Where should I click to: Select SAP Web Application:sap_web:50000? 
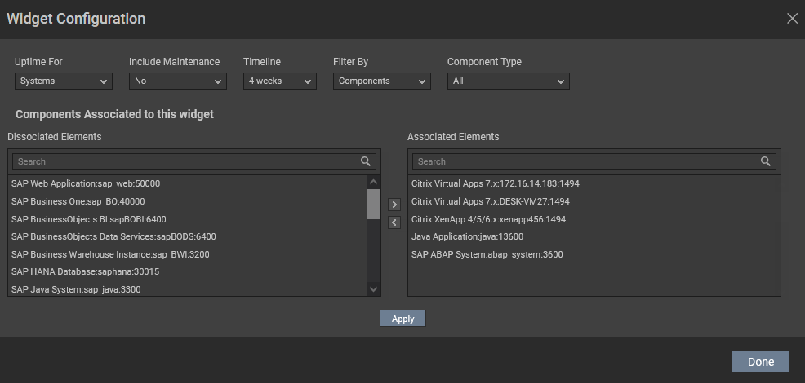coord(86,183)
